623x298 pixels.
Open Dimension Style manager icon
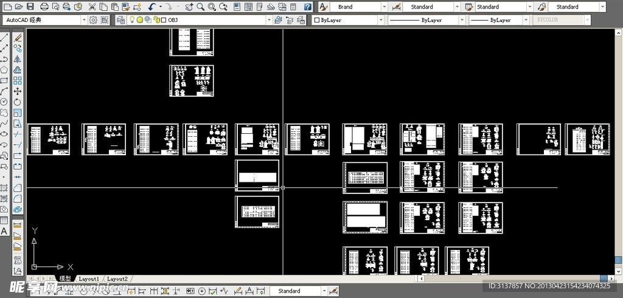click(x=396, y=7)
